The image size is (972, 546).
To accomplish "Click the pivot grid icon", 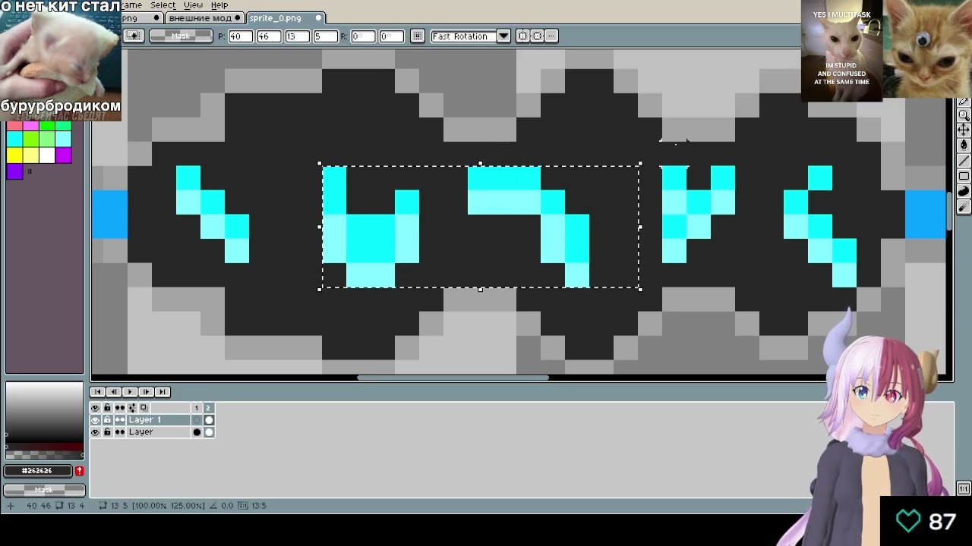I will 418,36.
